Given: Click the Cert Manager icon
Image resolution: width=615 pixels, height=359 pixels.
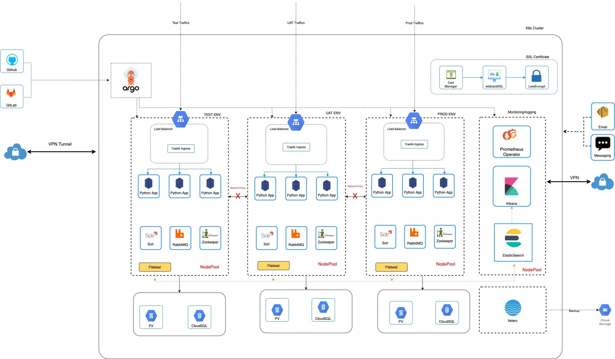Looking at the screenshot, I should 451,75.
